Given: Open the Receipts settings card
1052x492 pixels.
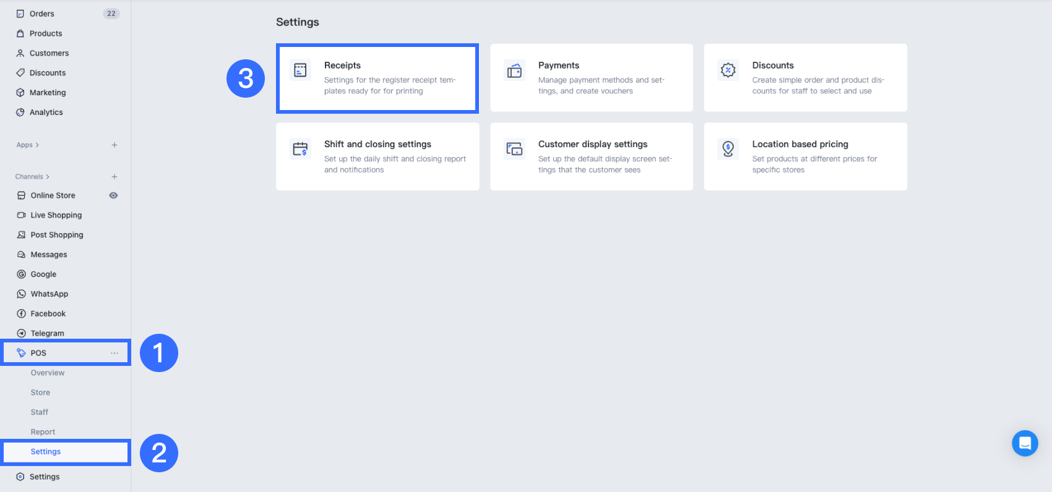Looking at the screenshot, I should point(377,78).
